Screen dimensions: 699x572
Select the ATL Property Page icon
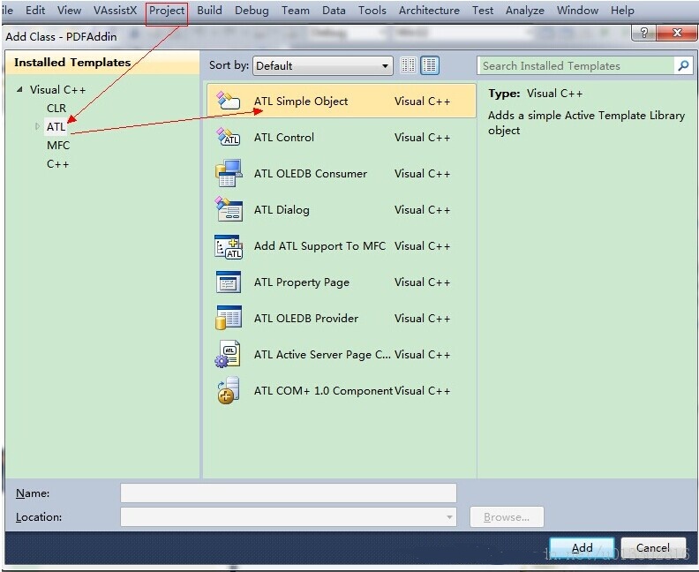coord(229,282)
